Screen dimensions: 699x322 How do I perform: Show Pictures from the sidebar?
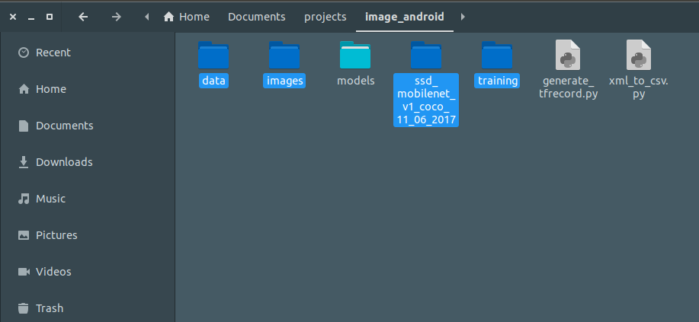coord(56,235)
